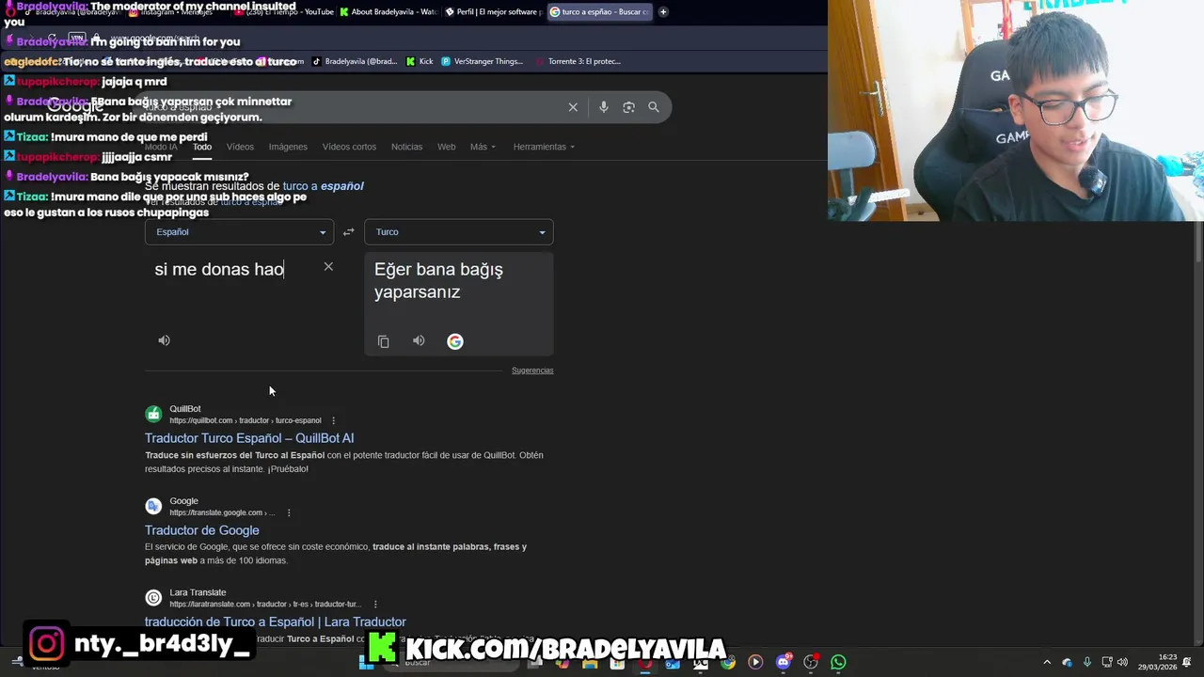This screenshot has width=1204, height=677.
Task: Open the translate.google.com result options menu
Action: [x=289, y=512]
